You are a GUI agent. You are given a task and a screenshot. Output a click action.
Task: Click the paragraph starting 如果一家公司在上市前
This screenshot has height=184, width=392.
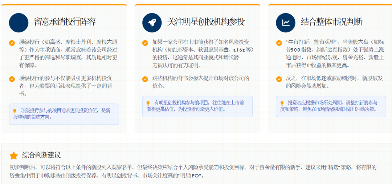(203, 53)
